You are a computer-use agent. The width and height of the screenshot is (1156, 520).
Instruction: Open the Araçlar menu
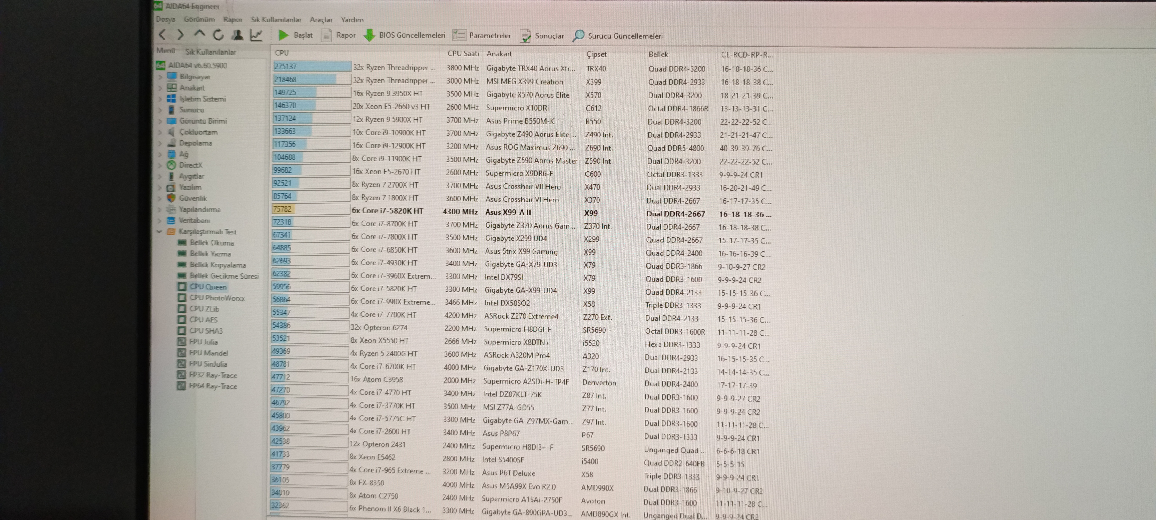pyautogui.click(x=321, y=20)
